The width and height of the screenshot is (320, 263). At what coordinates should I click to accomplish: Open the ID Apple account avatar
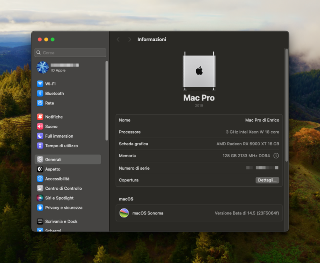pos(43,67)
